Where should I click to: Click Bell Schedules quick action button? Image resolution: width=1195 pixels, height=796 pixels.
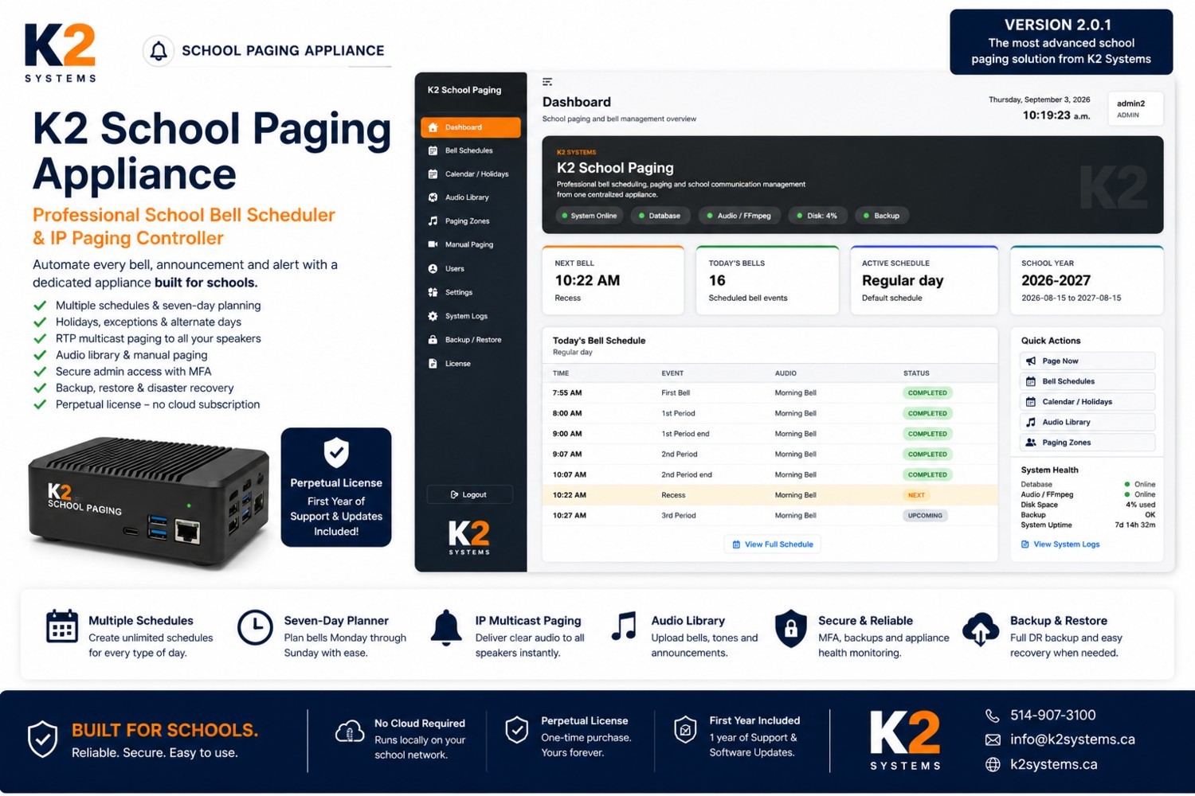[1087, 381]
